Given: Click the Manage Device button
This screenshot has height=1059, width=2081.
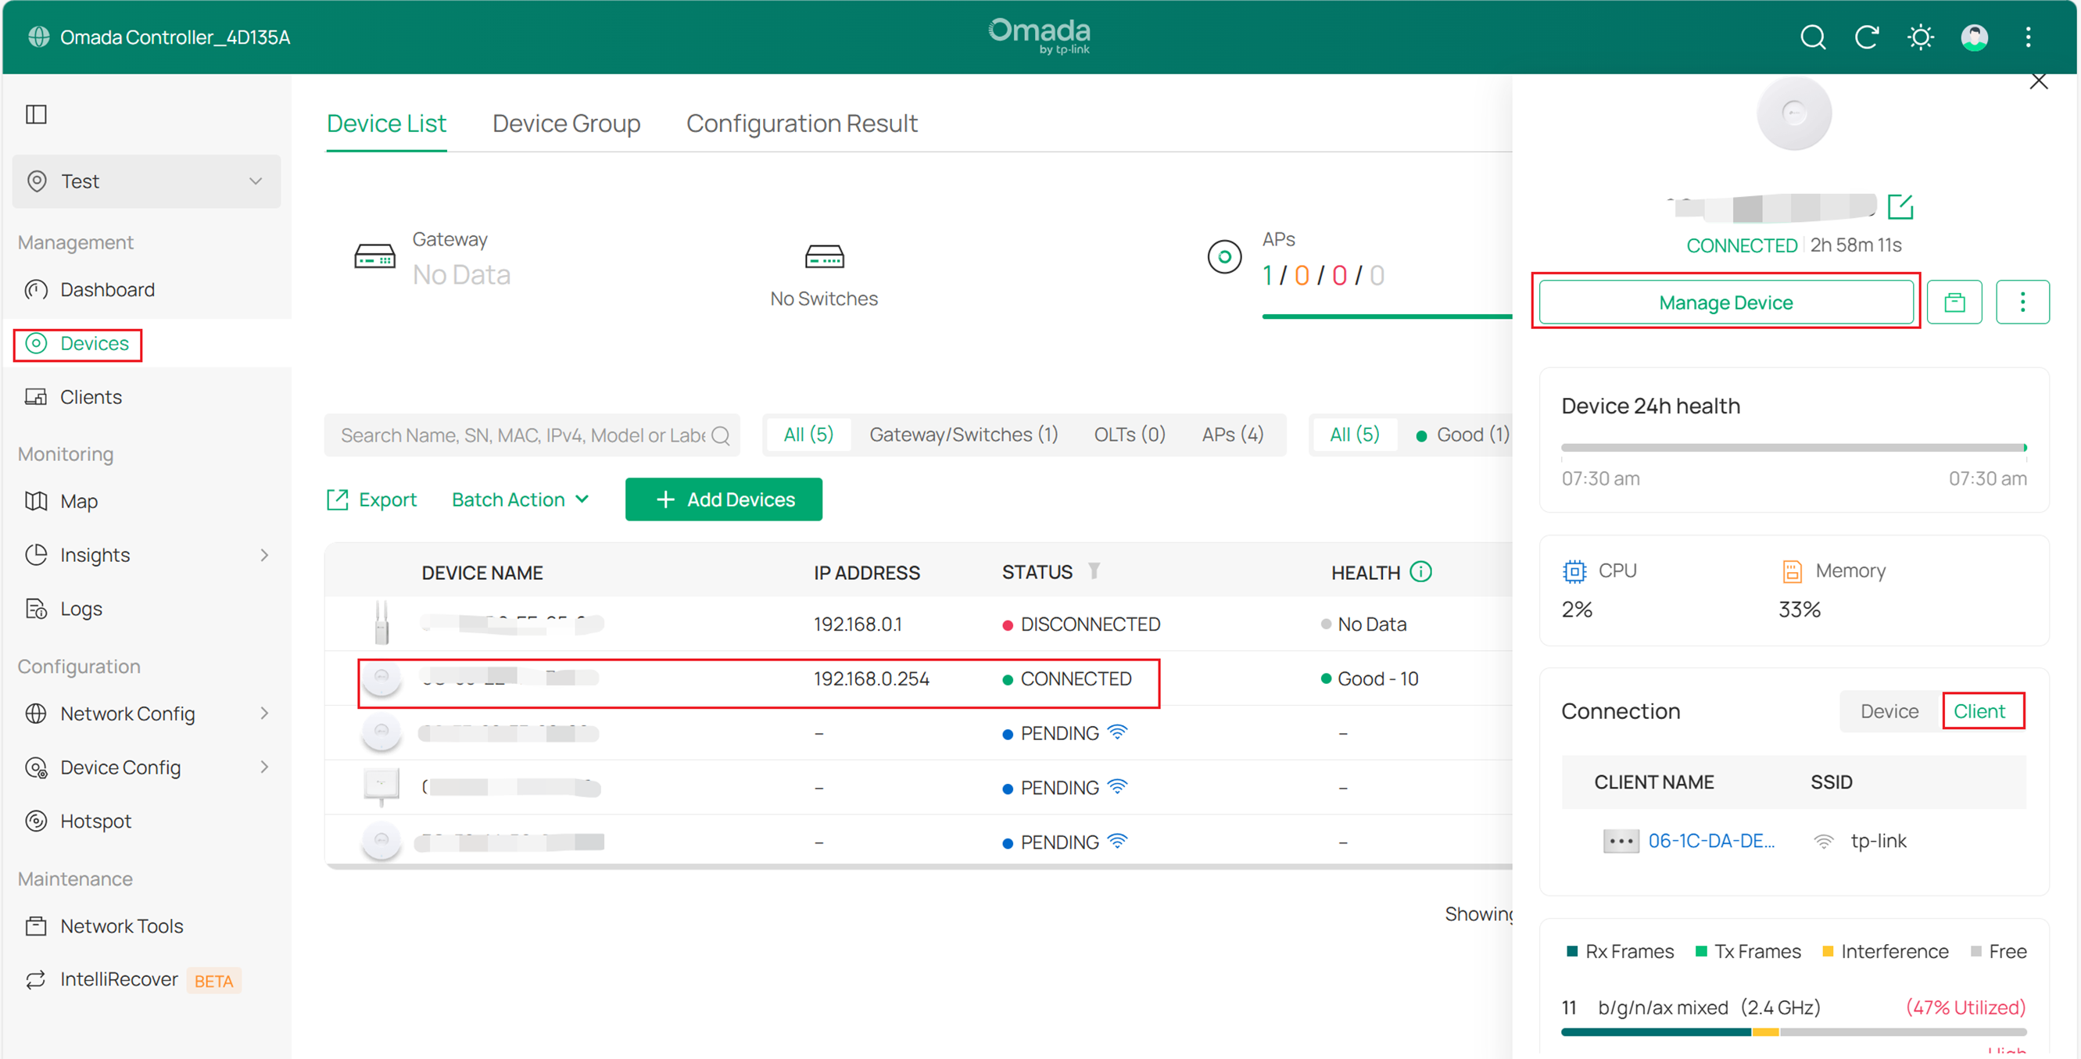Looking at the screenshot, I should pos(1725,302).
